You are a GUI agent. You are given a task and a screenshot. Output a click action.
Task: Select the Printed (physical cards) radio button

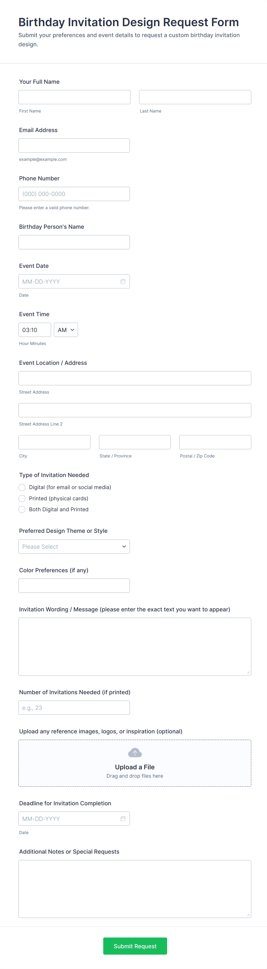pyautogui.click(x=22, y=498)
